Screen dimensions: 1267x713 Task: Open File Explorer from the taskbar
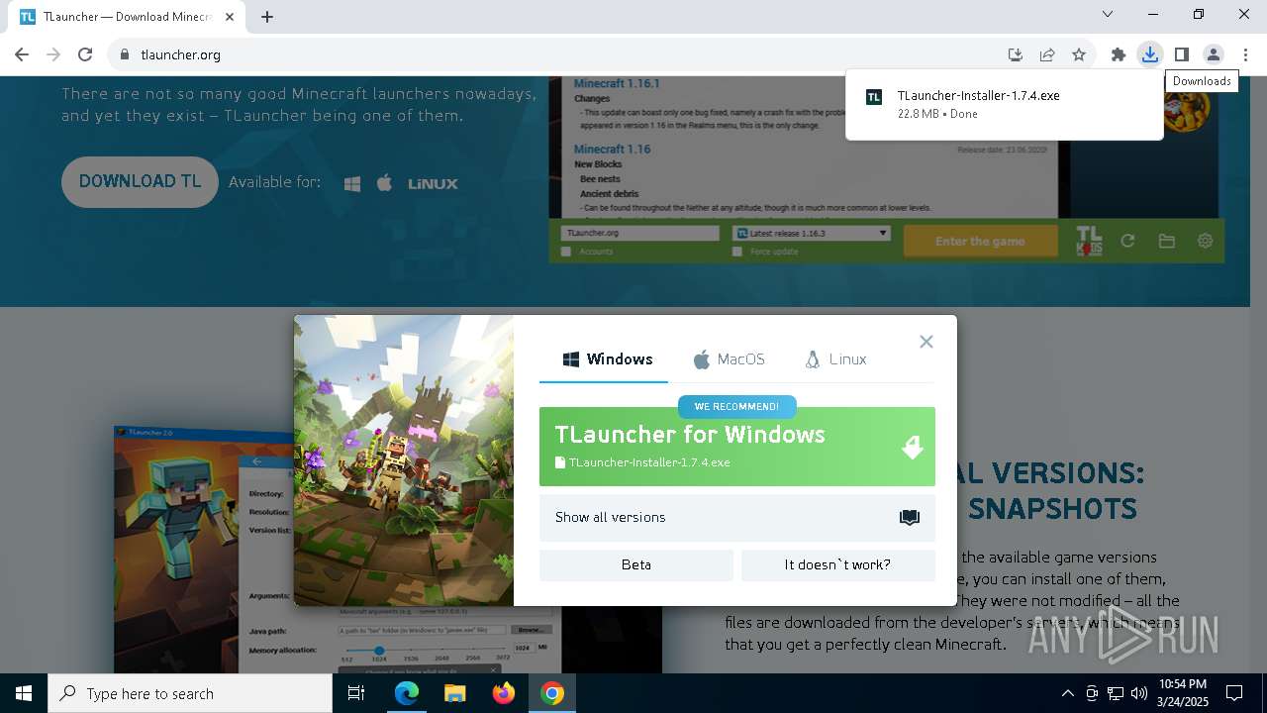[x=455, y=693]
